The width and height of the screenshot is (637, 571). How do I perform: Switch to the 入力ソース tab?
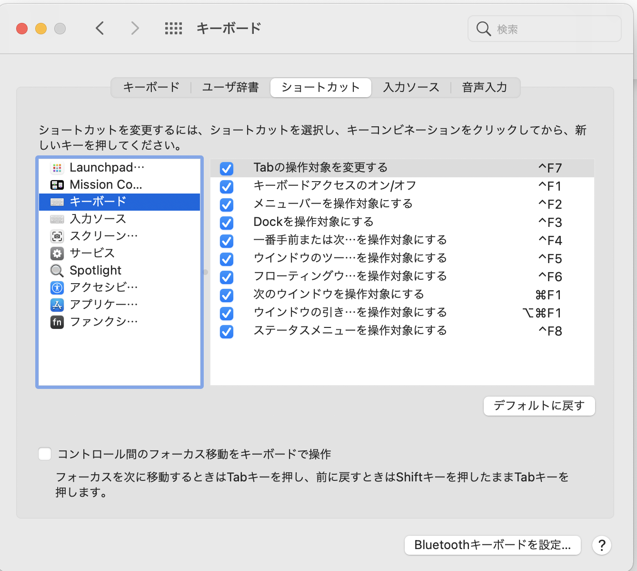click(x=411, y=88)
